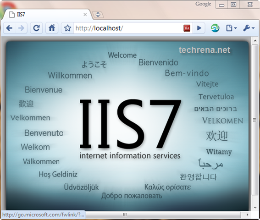Image resolution: width=260 pixels, height=220 pixels.
Task: Open the StumbleUpon toolbar icon
Action: pos(215,28)
